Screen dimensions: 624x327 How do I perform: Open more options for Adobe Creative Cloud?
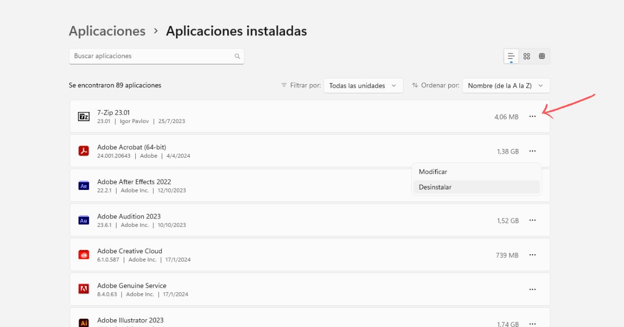click(x=532, y=255)
